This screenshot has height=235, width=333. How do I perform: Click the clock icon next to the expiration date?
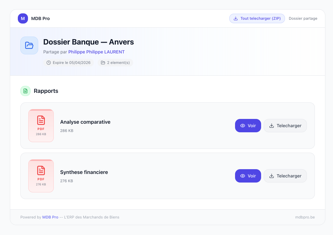click(49, 63)
